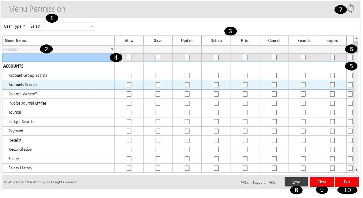The image size is (363, 198).
Task: Enable Delete permission for Payment row
Action: coord(216,131)
